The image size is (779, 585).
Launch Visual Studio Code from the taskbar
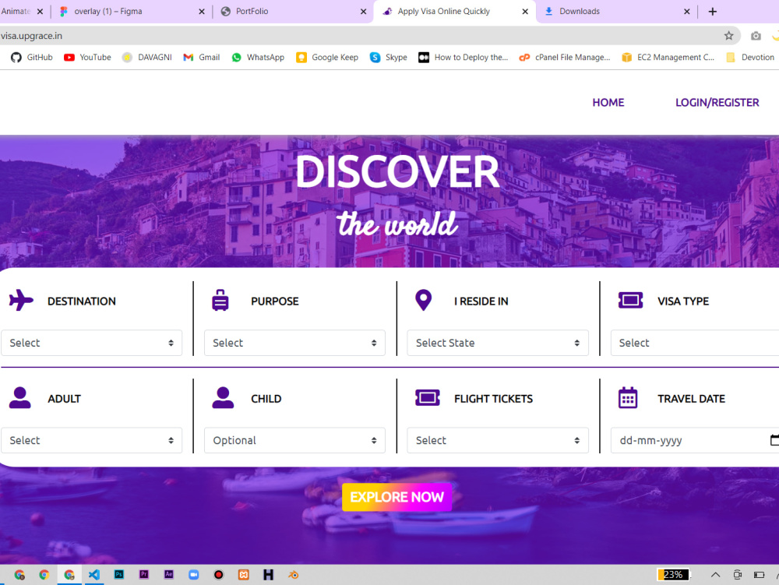94,575
